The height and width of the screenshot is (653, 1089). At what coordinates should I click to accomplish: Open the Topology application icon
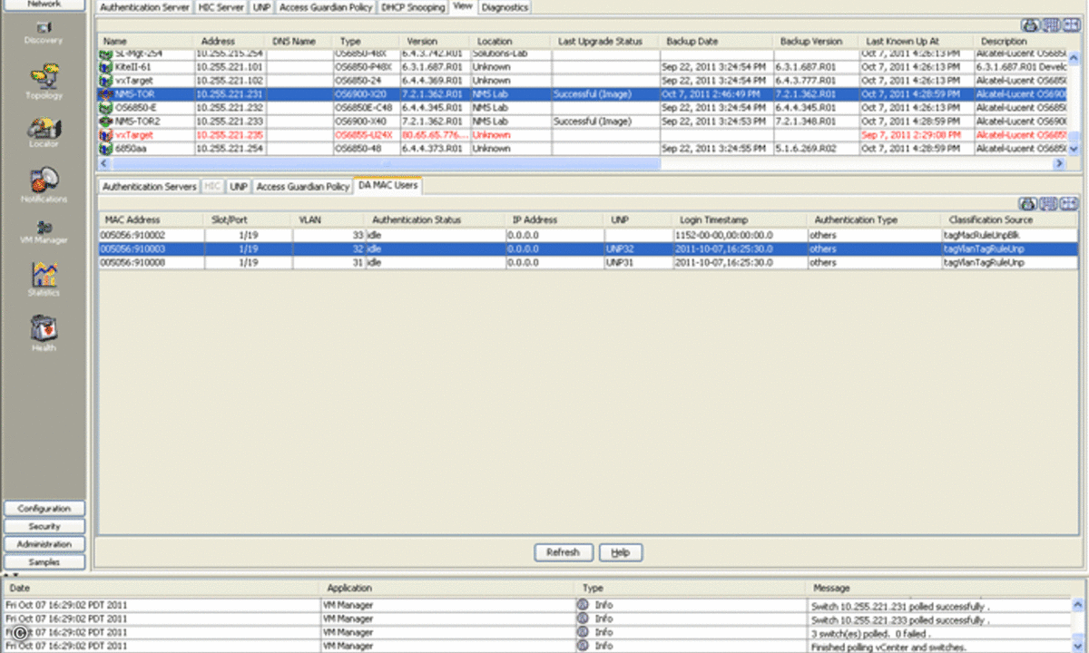click(x=44, y=76)
